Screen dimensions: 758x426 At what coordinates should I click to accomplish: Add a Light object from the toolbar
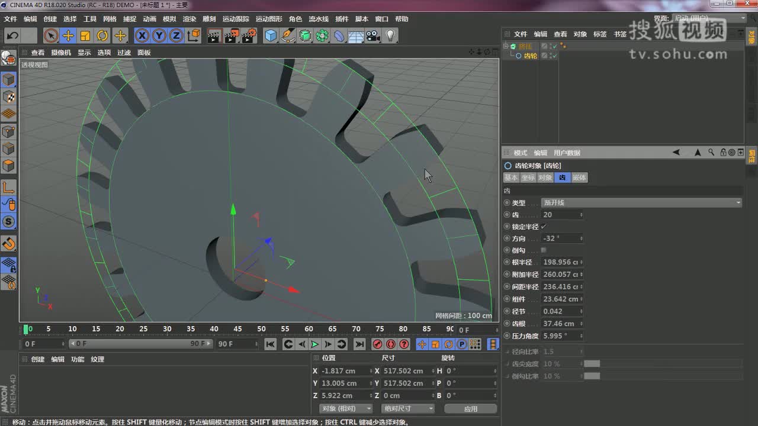tap(390, 35)
